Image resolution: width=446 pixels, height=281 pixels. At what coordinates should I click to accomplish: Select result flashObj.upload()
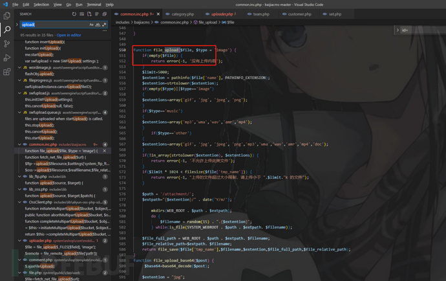click(39, 74)
